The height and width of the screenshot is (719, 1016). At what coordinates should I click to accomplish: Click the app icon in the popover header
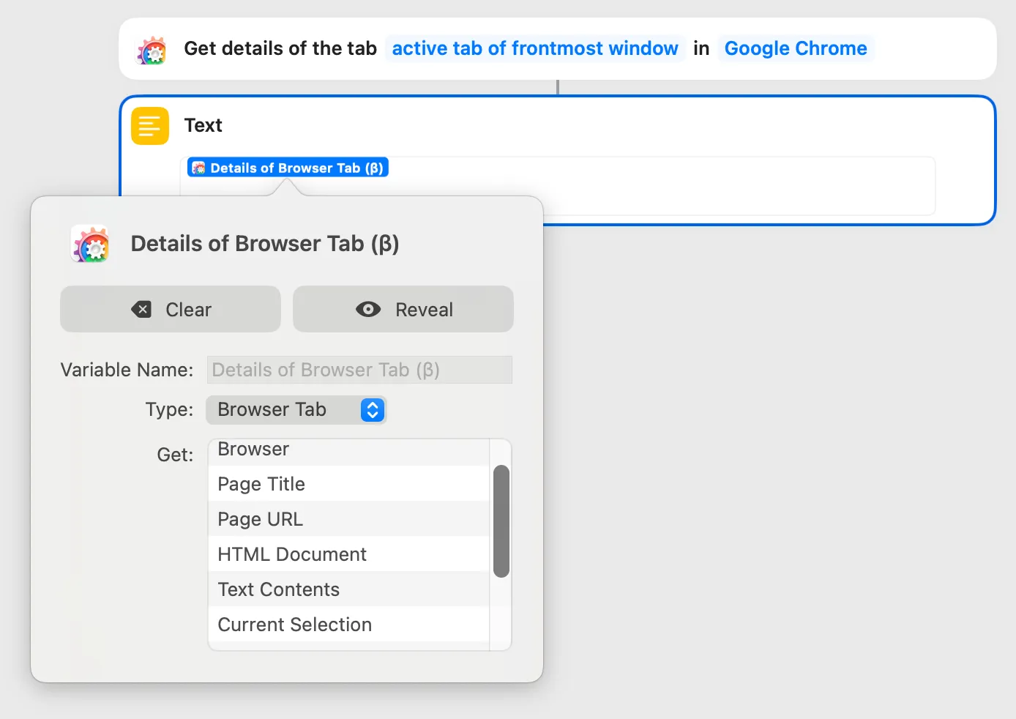(x=91, y=244)
